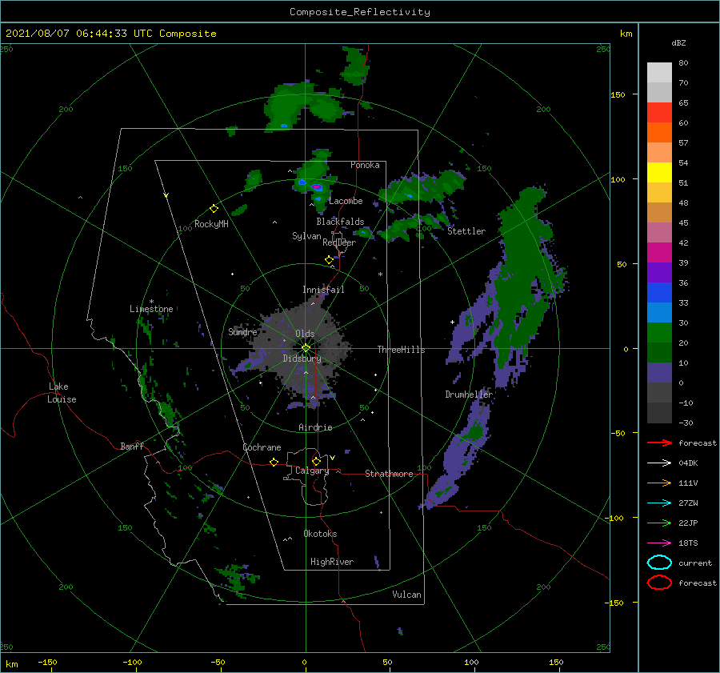Select the magenta 39-42 dBZ swatch
The height and width of the screenshot is (673, 720).
pyautogui.click(x=659, y=253)
